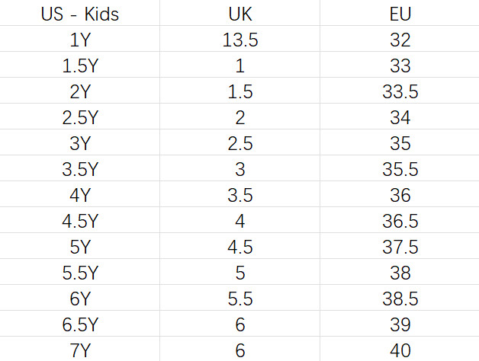
Task: Select the 5Y size cell
Action: (x=80, y=247)
